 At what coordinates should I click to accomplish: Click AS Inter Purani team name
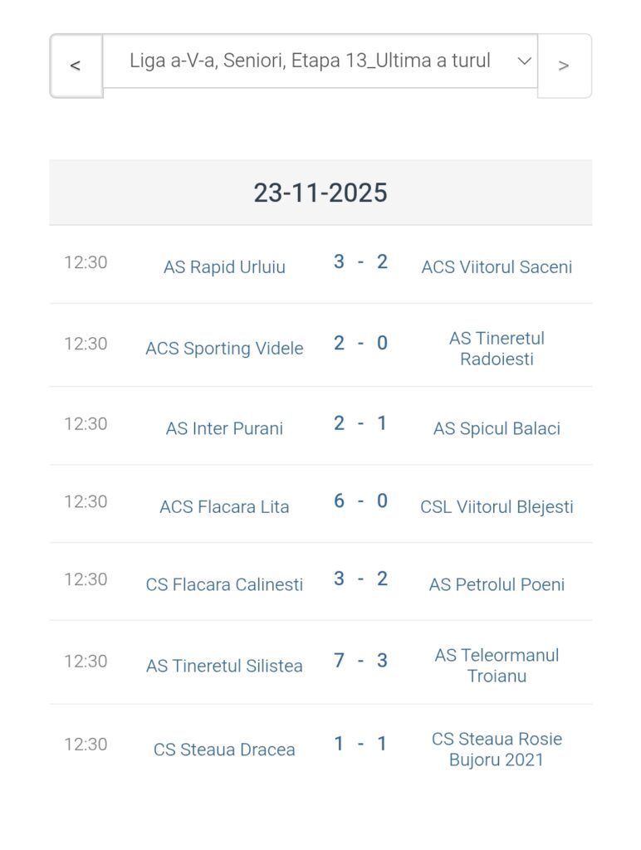(x=224, y=428)
